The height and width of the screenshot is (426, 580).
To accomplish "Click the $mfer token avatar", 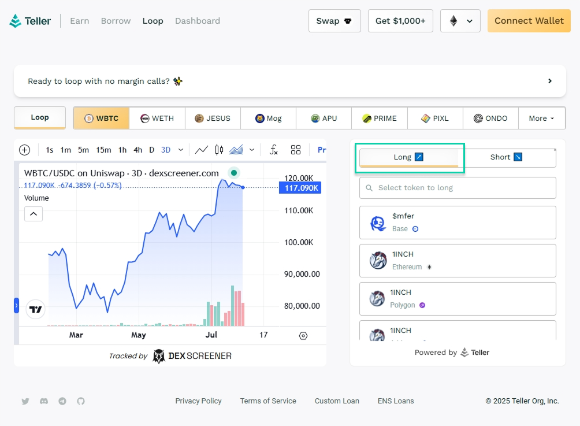I will 378,223.
